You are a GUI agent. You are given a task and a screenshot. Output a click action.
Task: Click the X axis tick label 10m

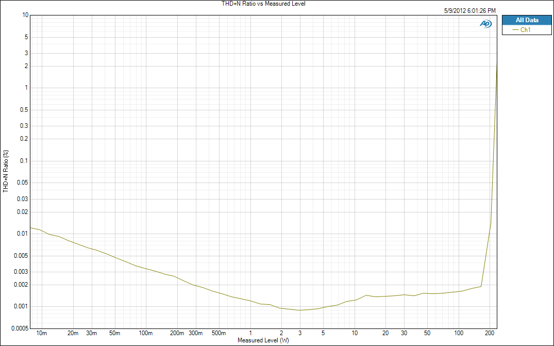pyautogui.click(x=41, y=333)
